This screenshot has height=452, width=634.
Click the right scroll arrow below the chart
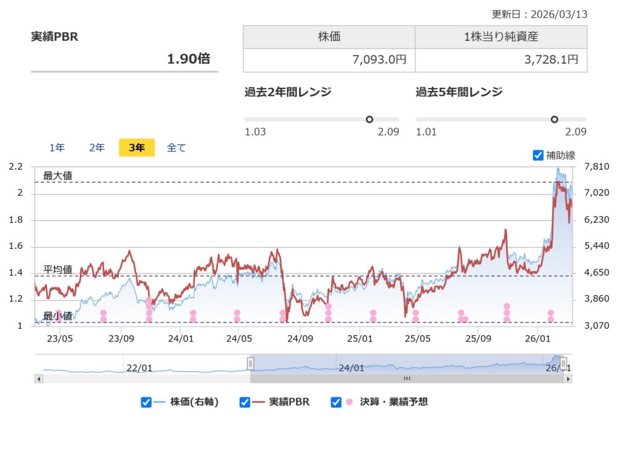[567, 378]
